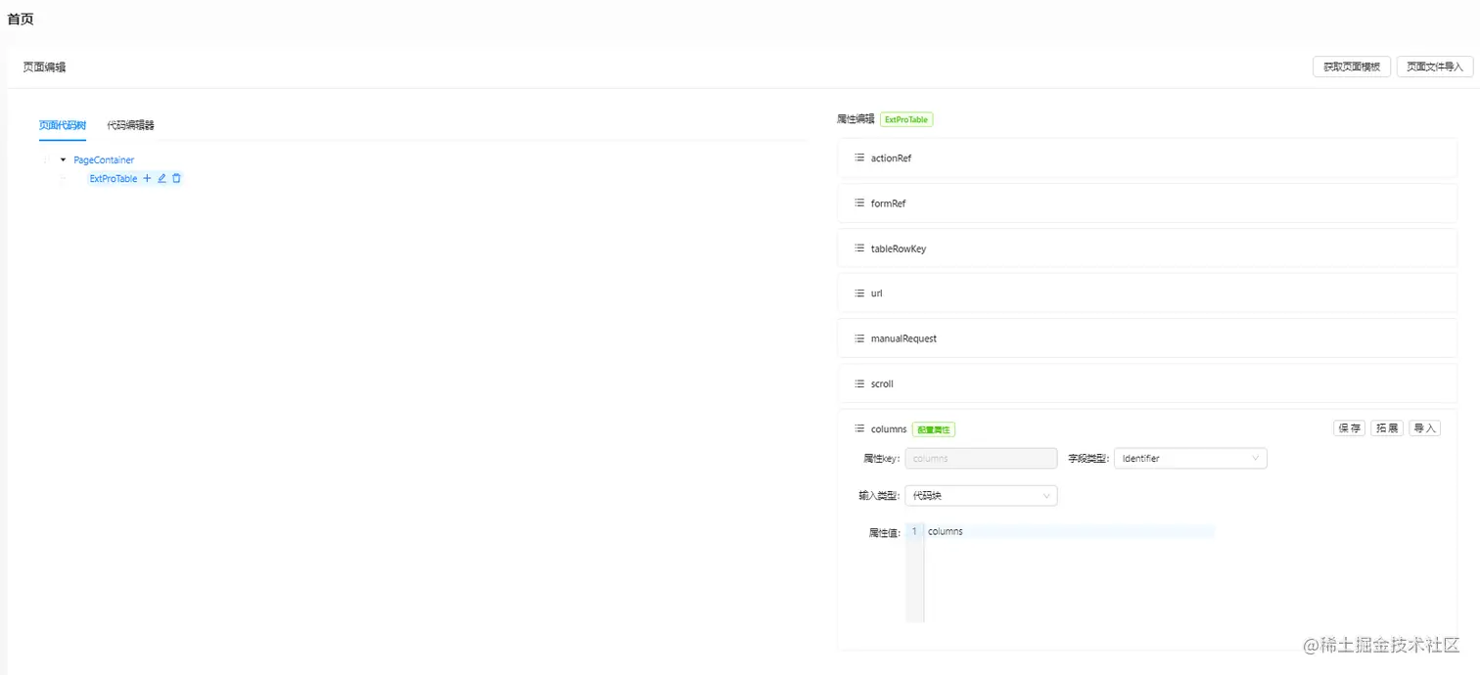Click the list icon beside columns
The image size is (1480, 675).
point(858,428)
